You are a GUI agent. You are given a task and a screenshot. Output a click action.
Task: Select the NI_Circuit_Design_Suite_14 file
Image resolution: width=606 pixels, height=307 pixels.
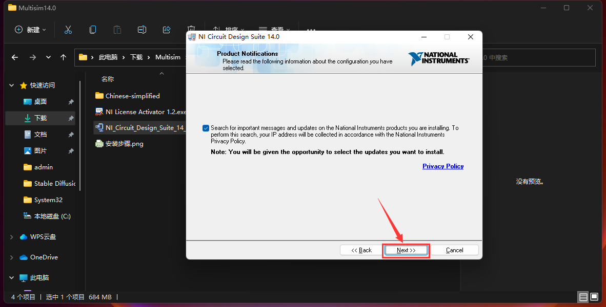140,127
